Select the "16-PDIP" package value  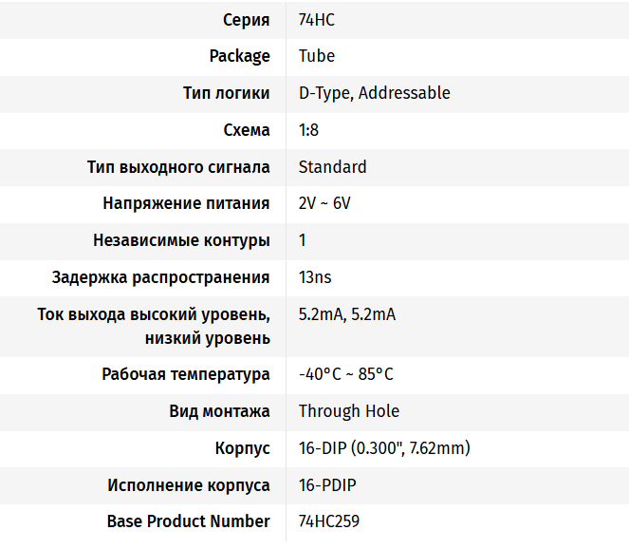click(x=327, y=485)
